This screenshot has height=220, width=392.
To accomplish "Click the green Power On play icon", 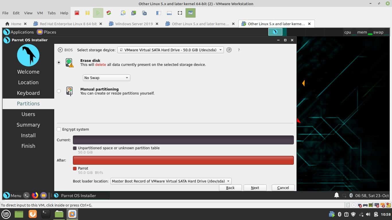I will pos(98,13).
